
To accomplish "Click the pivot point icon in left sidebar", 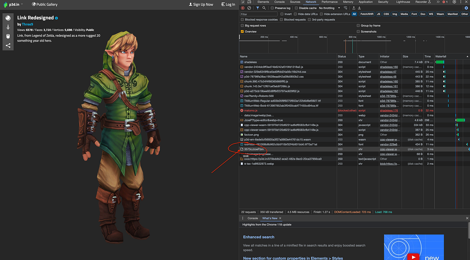I will (x=8, y=27).
